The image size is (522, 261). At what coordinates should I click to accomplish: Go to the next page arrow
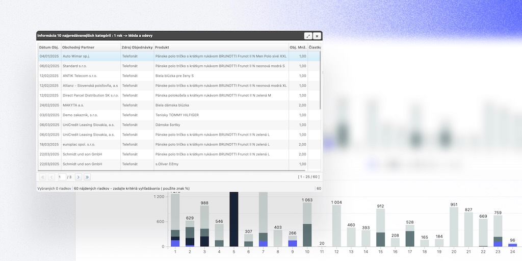(79, 177)
